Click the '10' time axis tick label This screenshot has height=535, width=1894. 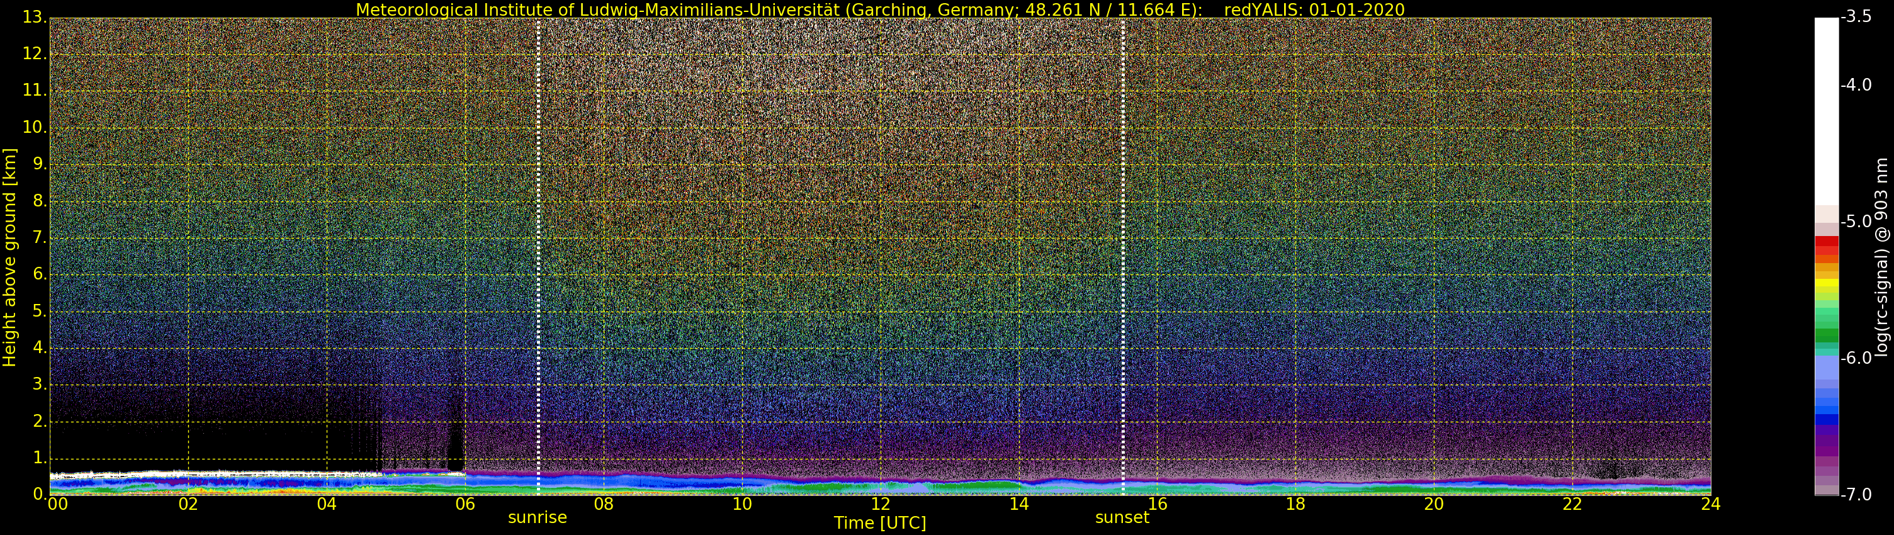742,504
